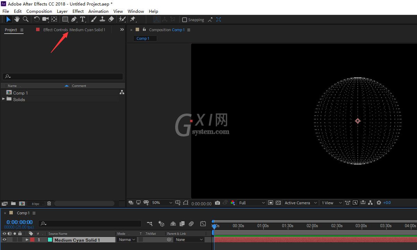
Task: Select the Zoom magnifier tool
Action: tap(25, 19)
